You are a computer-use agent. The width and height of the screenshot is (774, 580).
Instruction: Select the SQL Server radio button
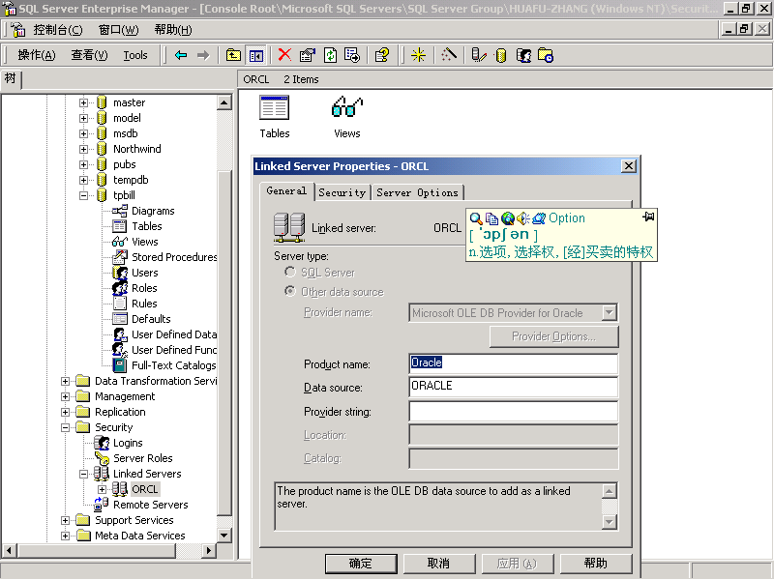point(289,273)
